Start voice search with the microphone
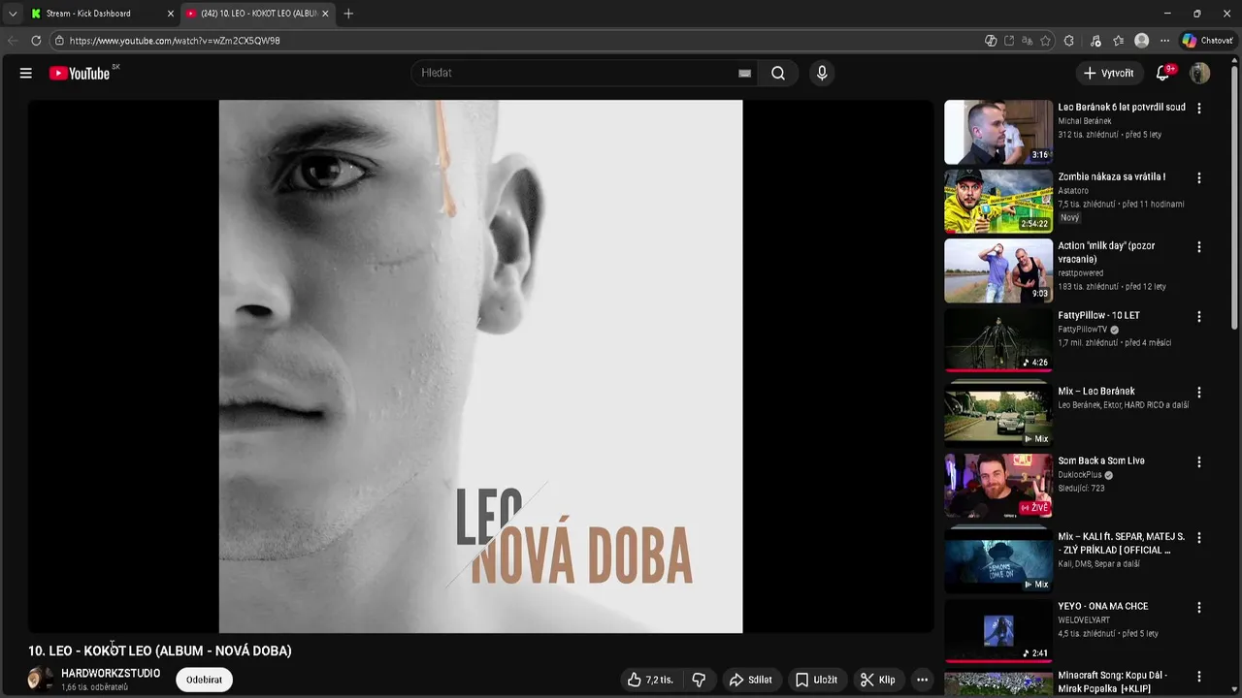This screenshot has height=698, width=1242. (822, 73)
